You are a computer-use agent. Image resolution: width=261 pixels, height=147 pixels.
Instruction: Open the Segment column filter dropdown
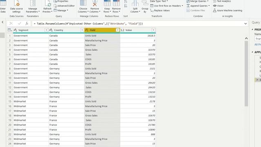click(46, 30)
